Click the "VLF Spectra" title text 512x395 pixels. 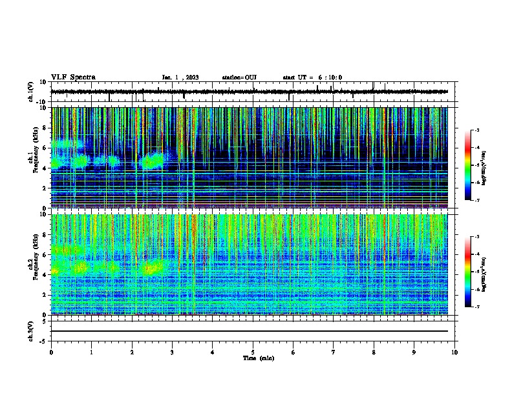[x=73, y=77]
